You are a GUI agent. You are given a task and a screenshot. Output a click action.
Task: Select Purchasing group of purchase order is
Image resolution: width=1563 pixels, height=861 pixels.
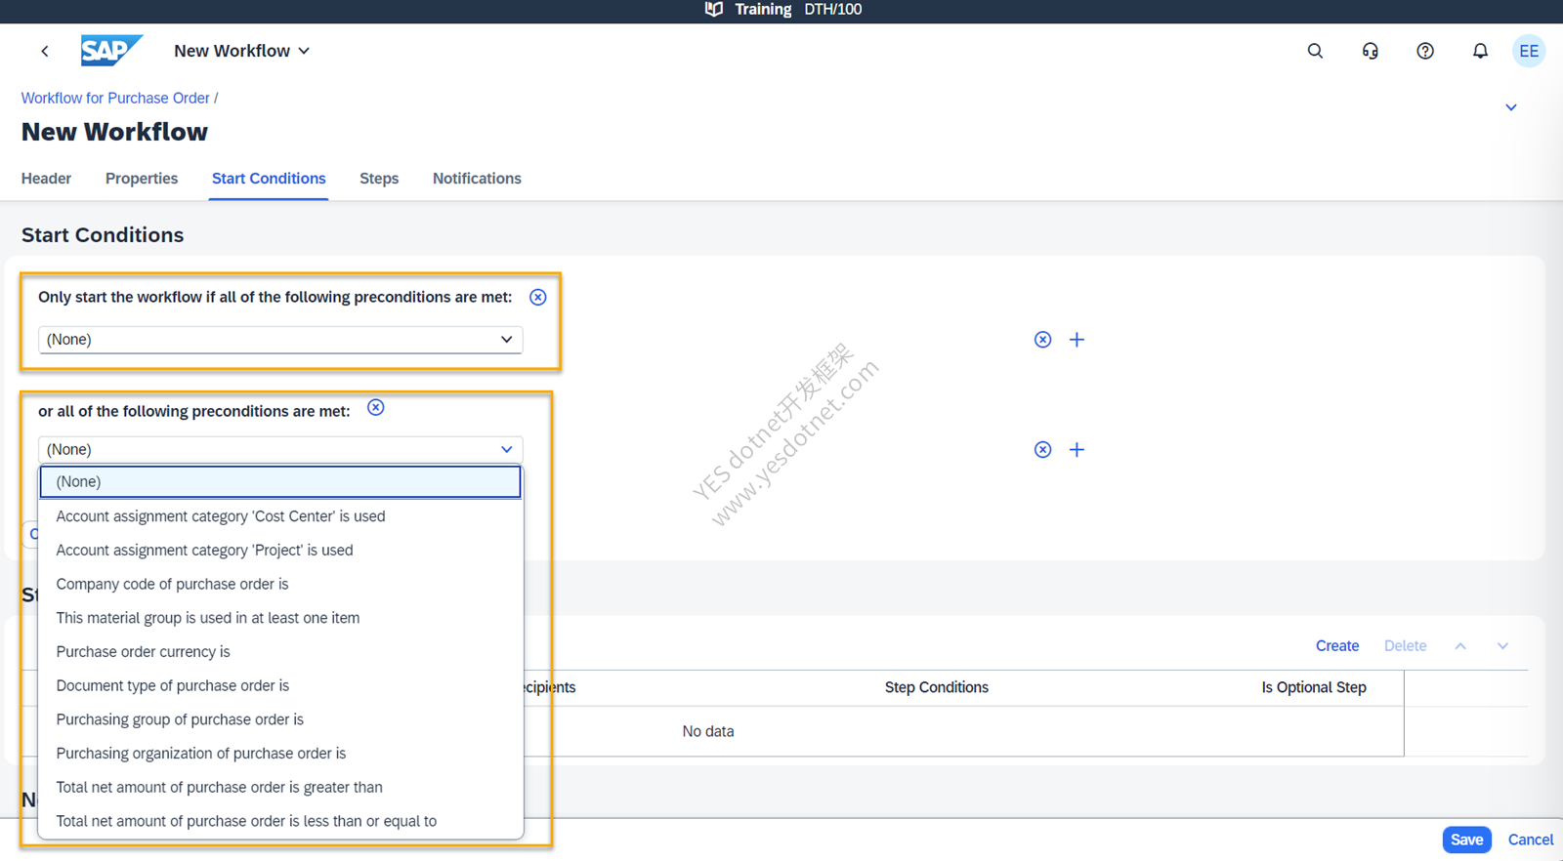click(x=280, y=719)
